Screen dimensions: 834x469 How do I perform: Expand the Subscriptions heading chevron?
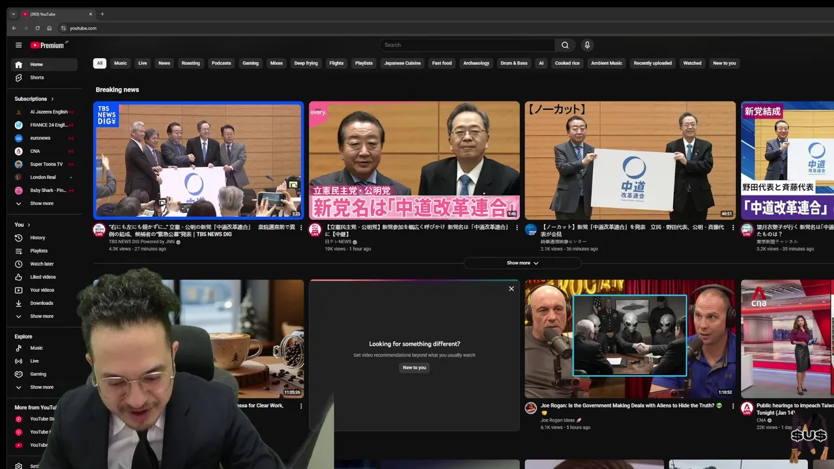coord(52,99)
